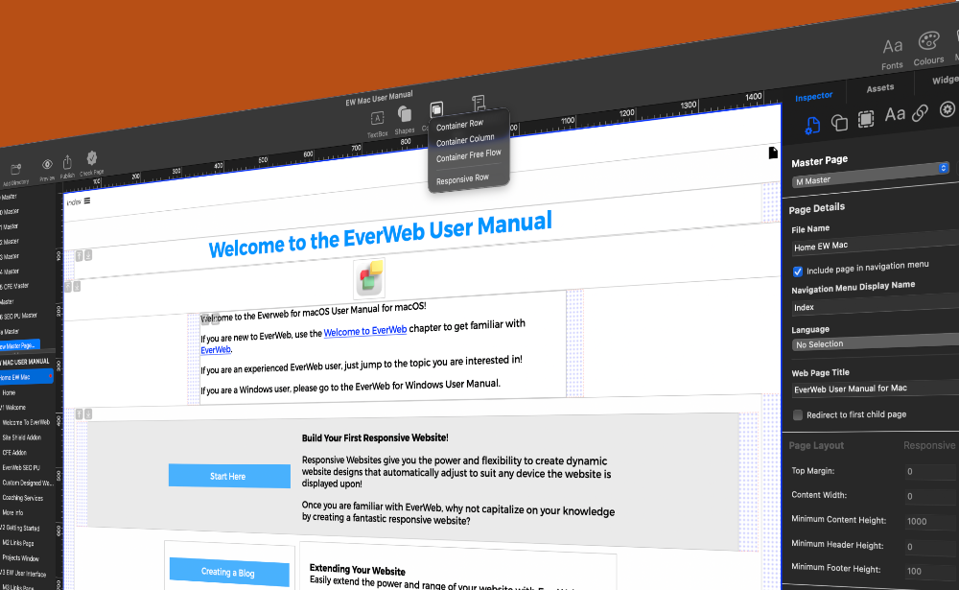This screenshot has height=590, width=959.
Task: Click the Start Here button
Action: (229, 475)
